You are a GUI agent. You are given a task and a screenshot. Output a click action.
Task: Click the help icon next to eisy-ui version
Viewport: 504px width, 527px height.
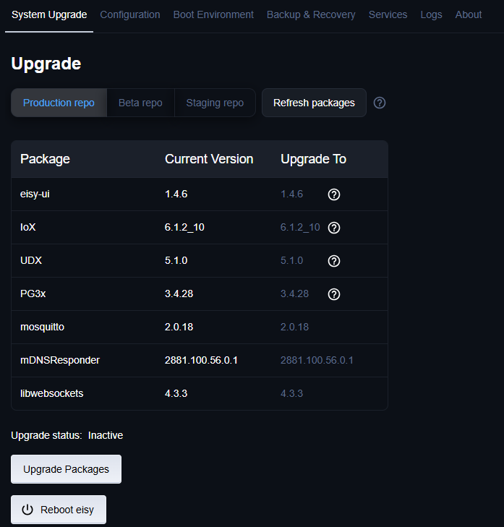(x=334, y=194)
